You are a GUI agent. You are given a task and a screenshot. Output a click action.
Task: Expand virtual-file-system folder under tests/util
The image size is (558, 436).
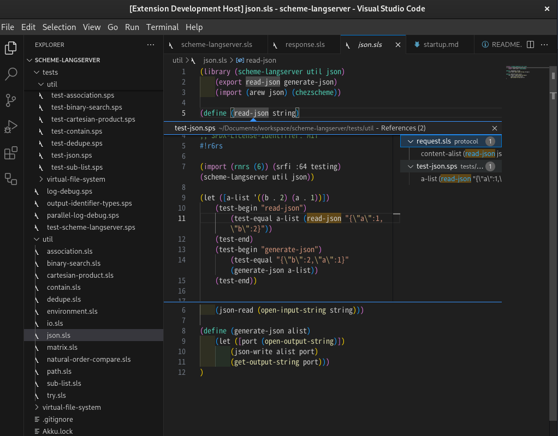[x=41, y=179]
